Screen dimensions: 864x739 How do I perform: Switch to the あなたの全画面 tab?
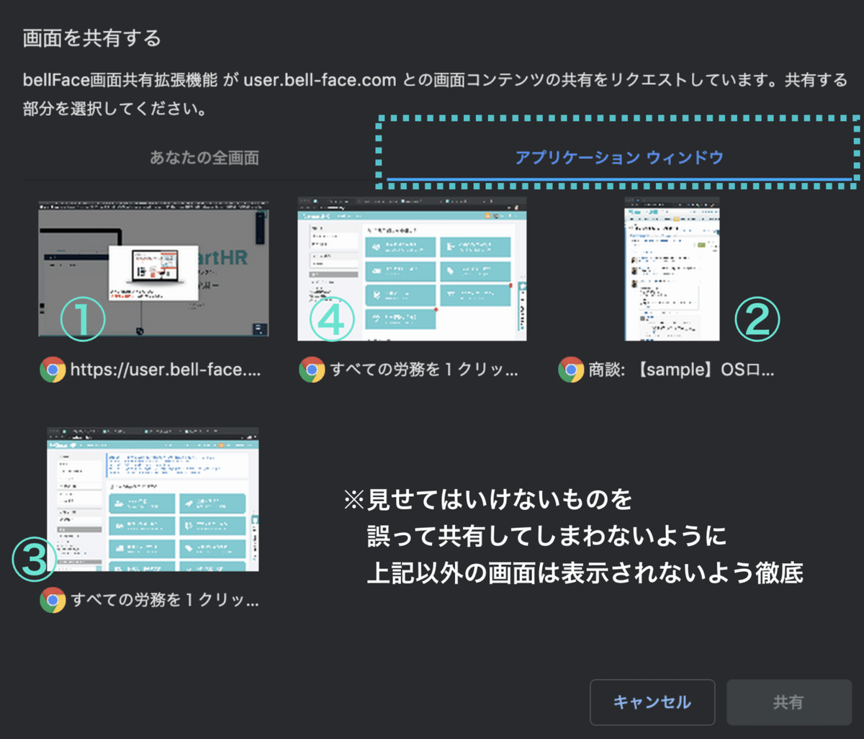205,157
